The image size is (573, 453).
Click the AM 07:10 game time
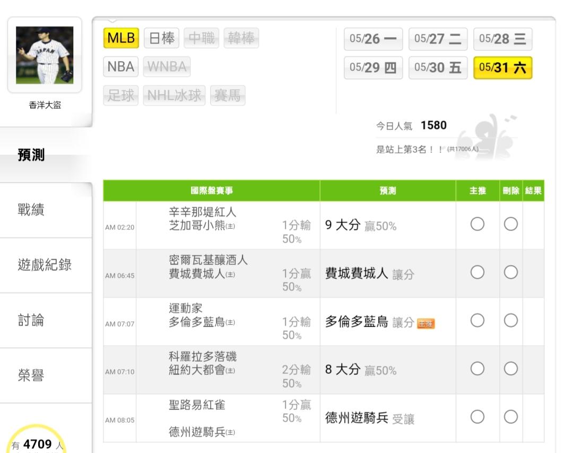(x=119, y=372)
